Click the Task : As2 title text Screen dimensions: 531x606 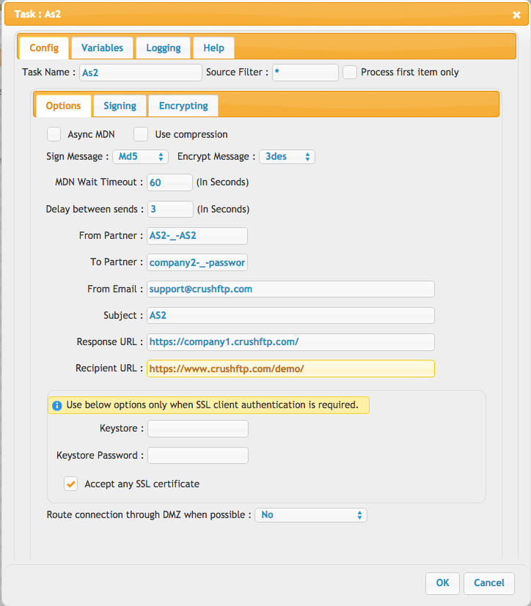[37, 15]
